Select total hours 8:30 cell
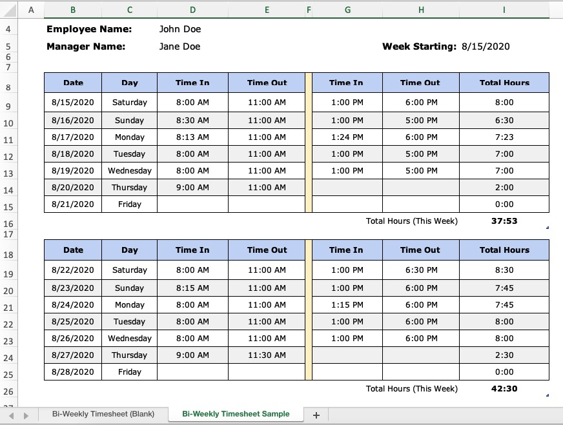Screen dimensions: 563x425 pos(504,270)
